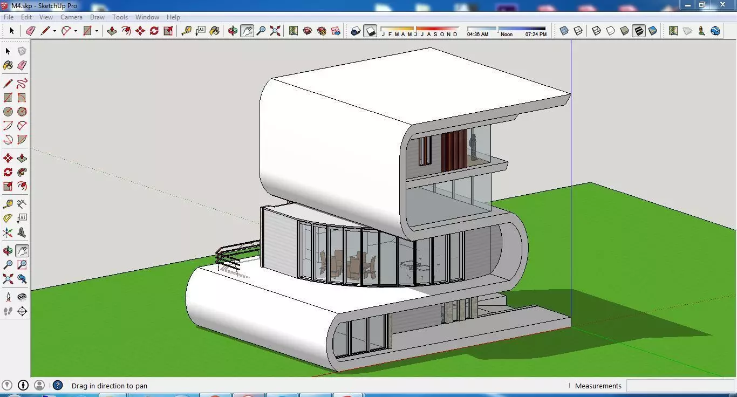Select the Polygon tool

pos(22,112)
